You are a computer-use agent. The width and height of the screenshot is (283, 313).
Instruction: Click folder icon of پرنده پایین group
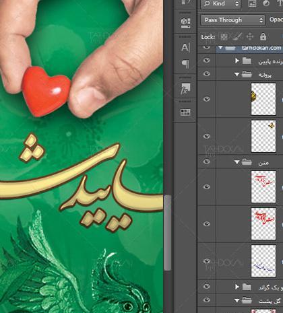click(x=247, y=61)
